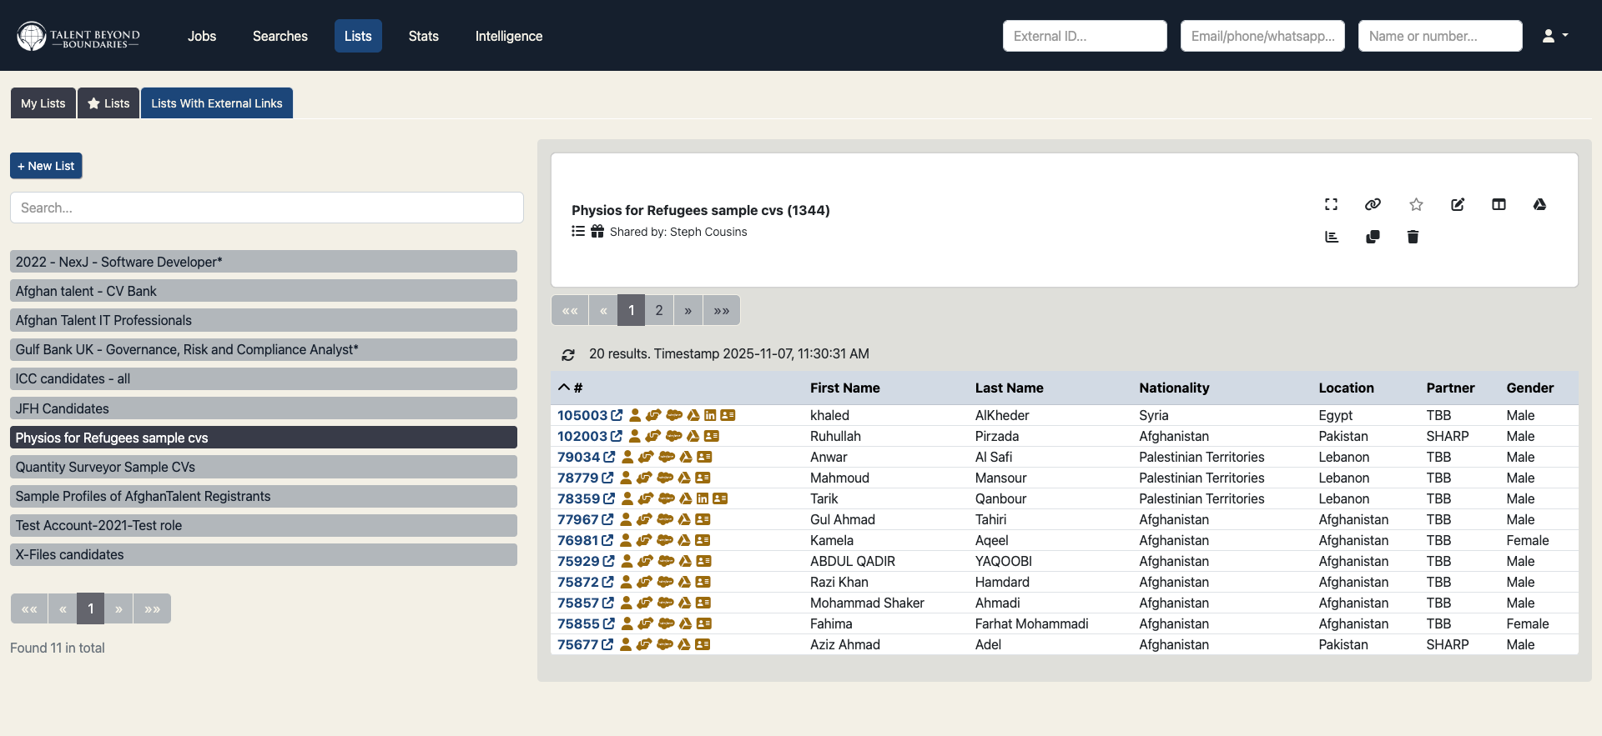The width and height of the screenshot is (1602, 736).
Task: Select Gulf Bank UK Governance Analyst list
Action: 264,349
